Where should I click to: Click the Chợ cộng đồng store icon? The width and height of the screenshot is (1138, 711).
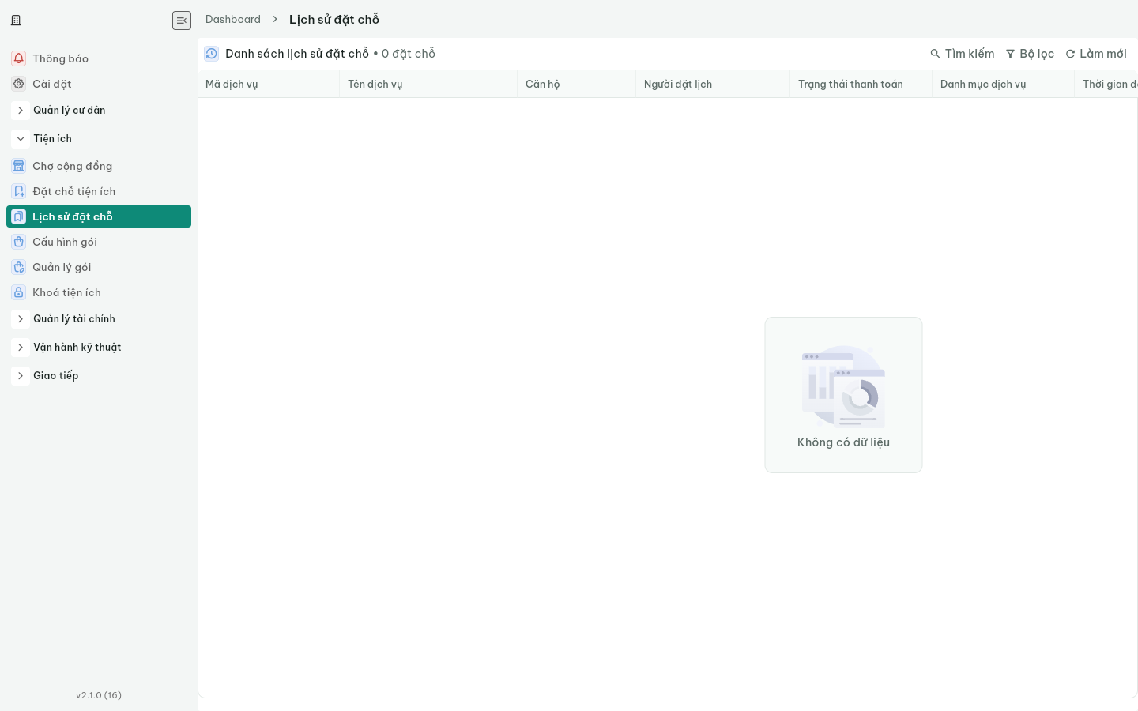tap(19, 166)
